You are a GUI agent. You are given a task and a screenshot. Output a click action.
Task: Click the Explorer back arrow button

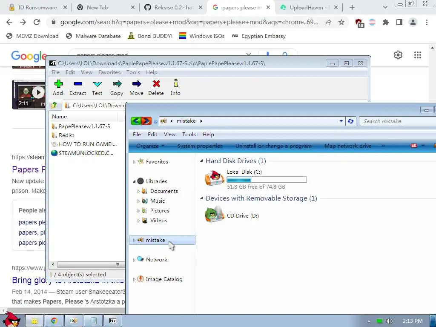[x=136, y=121]
